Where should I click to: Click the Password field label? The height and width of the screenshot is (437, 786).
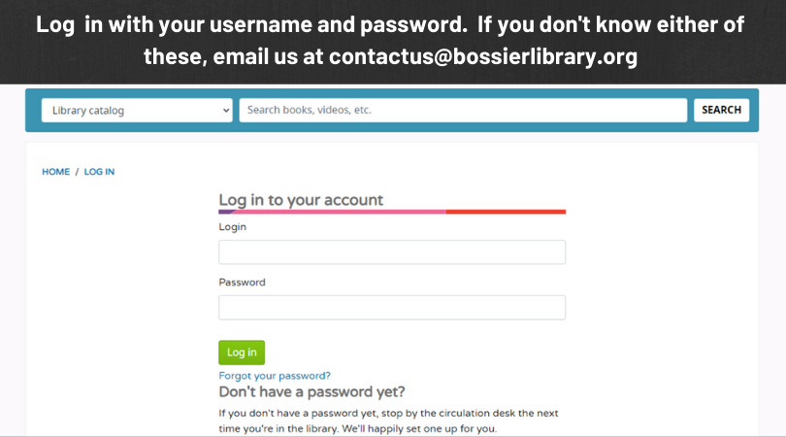click(242, 283)
